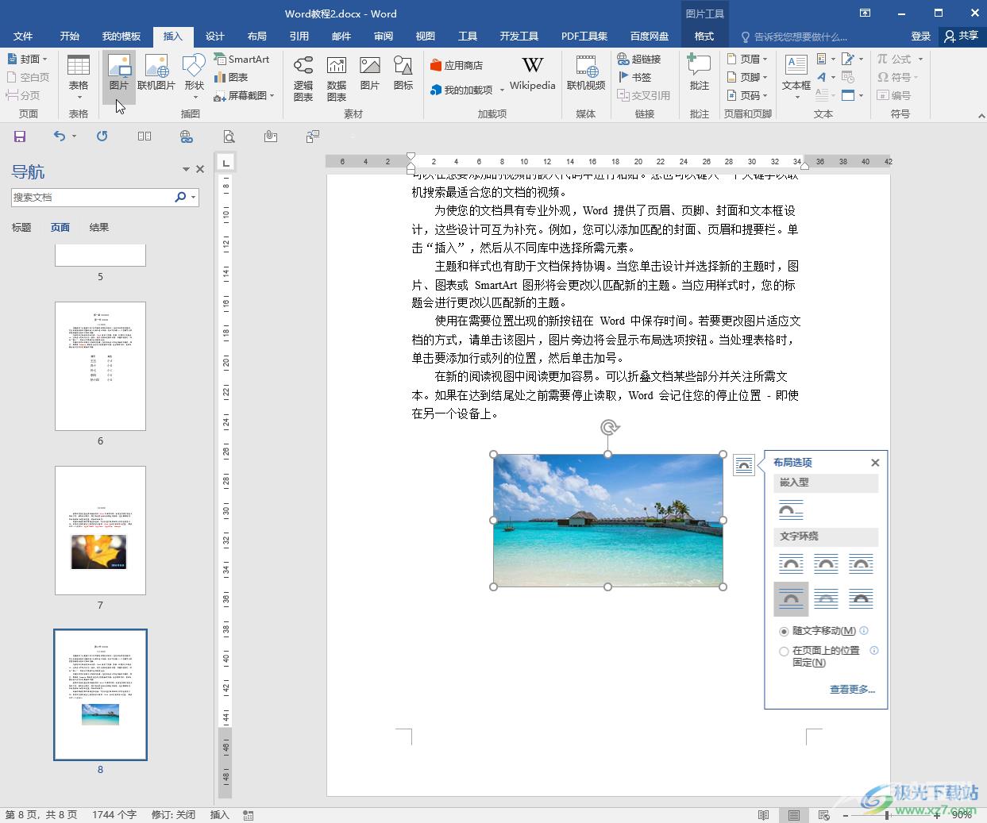Select the top and bottom wrapping option

tap(791, 599)
